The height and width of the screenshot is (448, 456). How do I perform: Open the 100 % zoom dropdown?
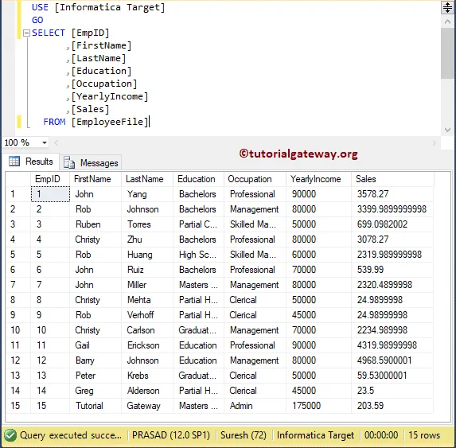click(45, 142)
